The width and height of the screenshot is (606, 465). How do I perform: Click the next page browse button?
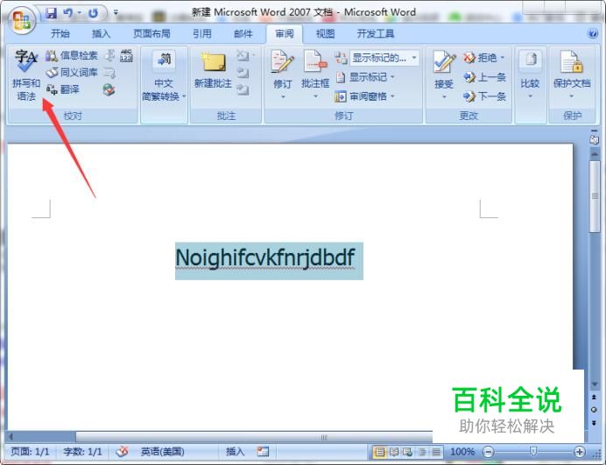click(x=594, y=423)
